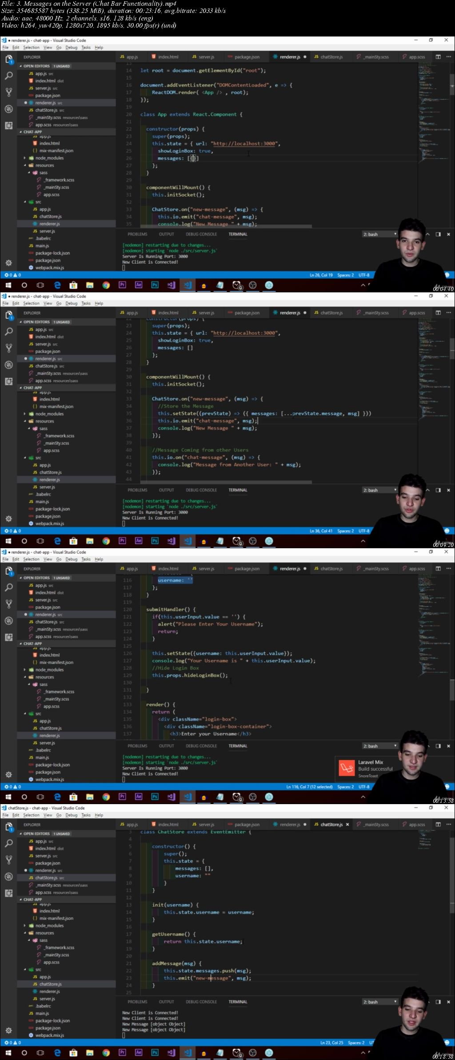
Task: Open After Effects from taskbar in 00:18:38 frame
Action: pyautogui.click(x=139, y=1052)
